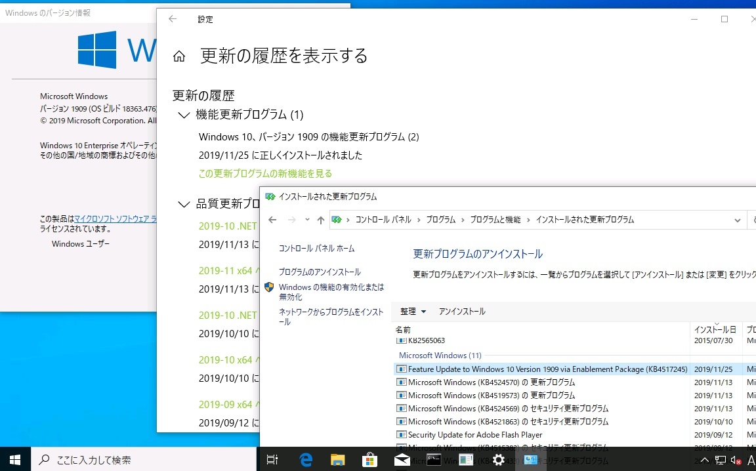Open the 2019-10 x64 update link

pyautogui.click(x=228, y=360)
